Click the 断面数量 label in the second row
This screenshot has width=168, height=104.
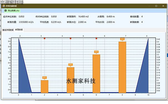click(135, 22)
